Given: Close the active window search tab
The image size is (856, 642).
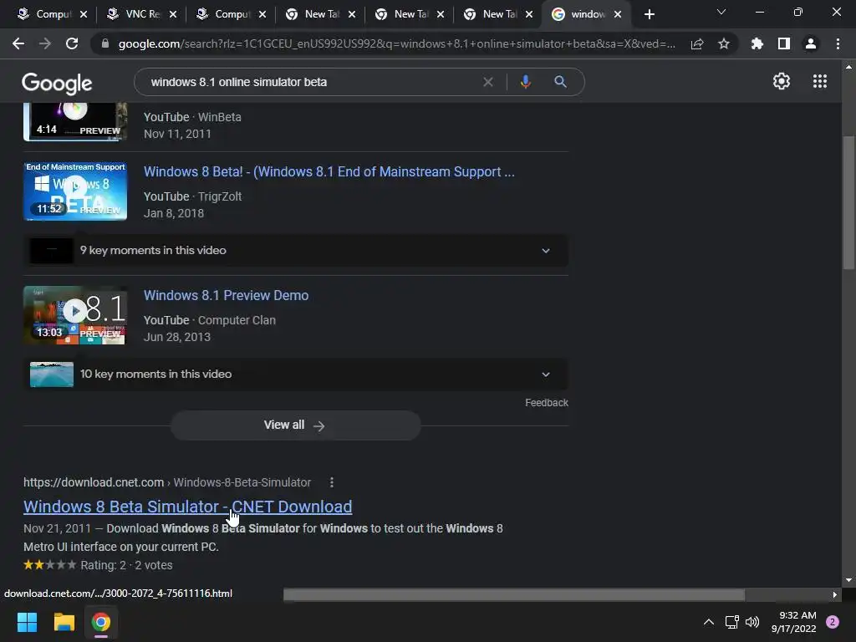Looking at the screenshot, I should point(618,14).
